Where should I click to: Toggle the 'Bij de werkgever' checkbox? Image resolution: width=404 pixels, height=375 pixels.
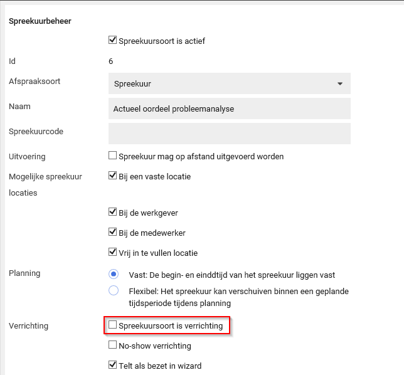(x=113, y=213)
